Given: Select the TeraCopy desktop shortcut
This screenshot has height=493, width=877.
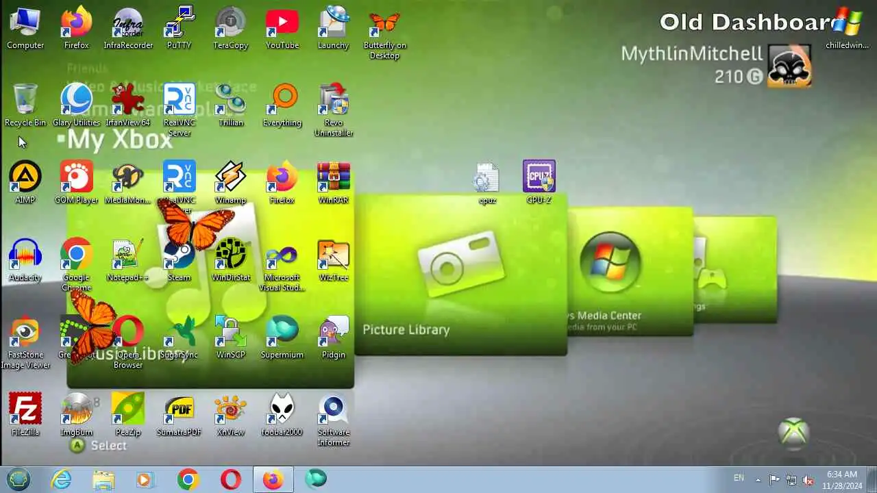Looking at the screenshot, I should pos(230,29).
